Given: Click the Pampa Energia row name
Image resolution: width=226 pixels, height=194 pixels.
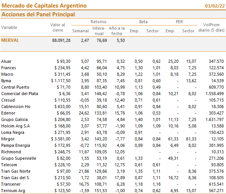Looking at the screenshot, I should (16, 145).
